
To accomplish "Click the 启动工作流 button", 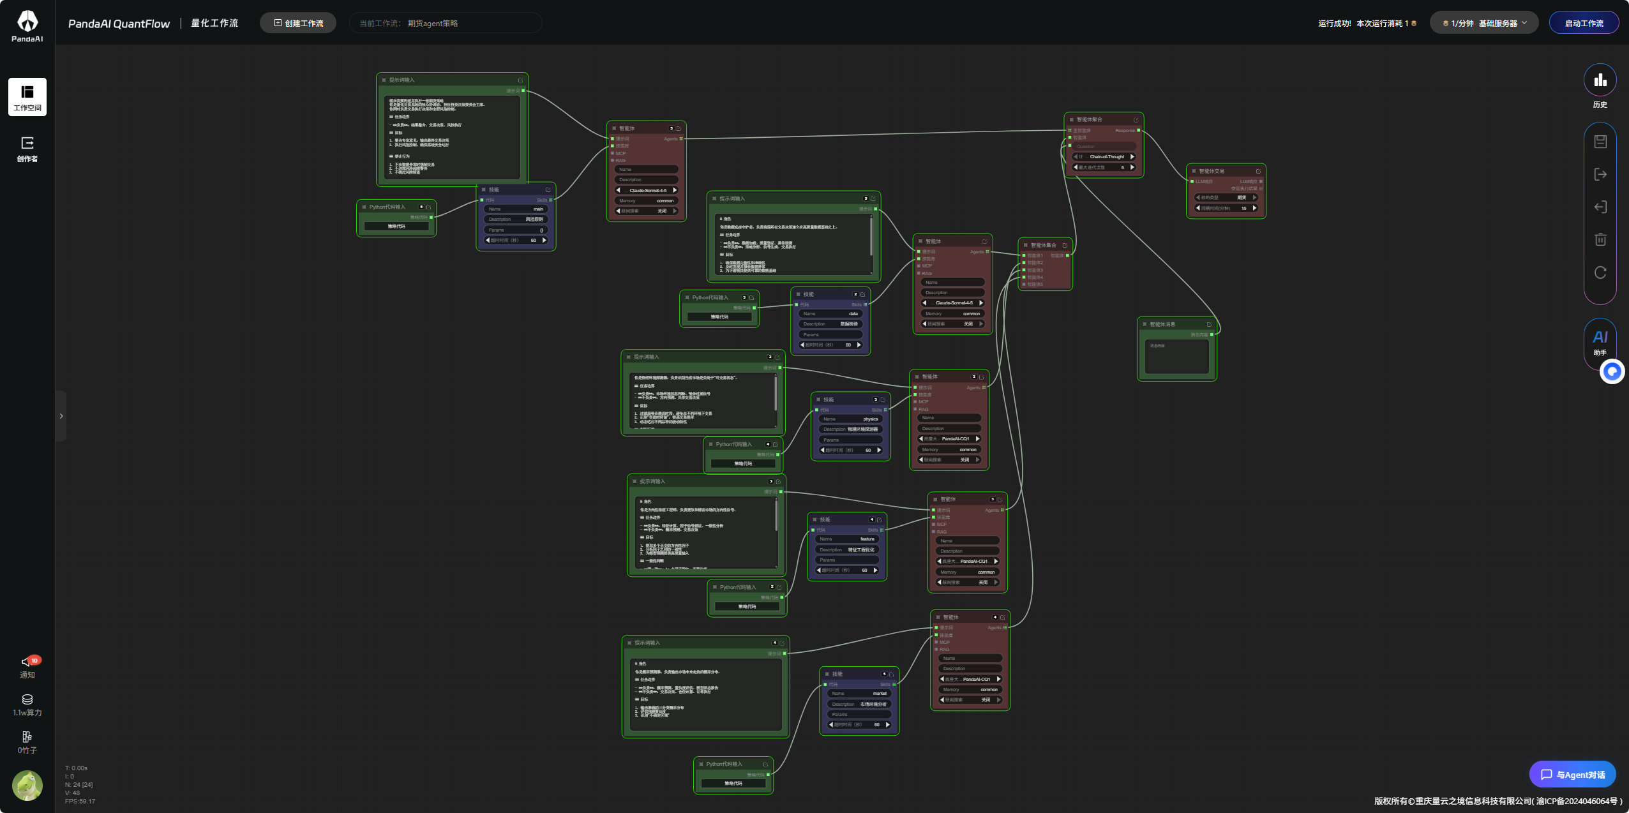I will (x=1584, y=22).
